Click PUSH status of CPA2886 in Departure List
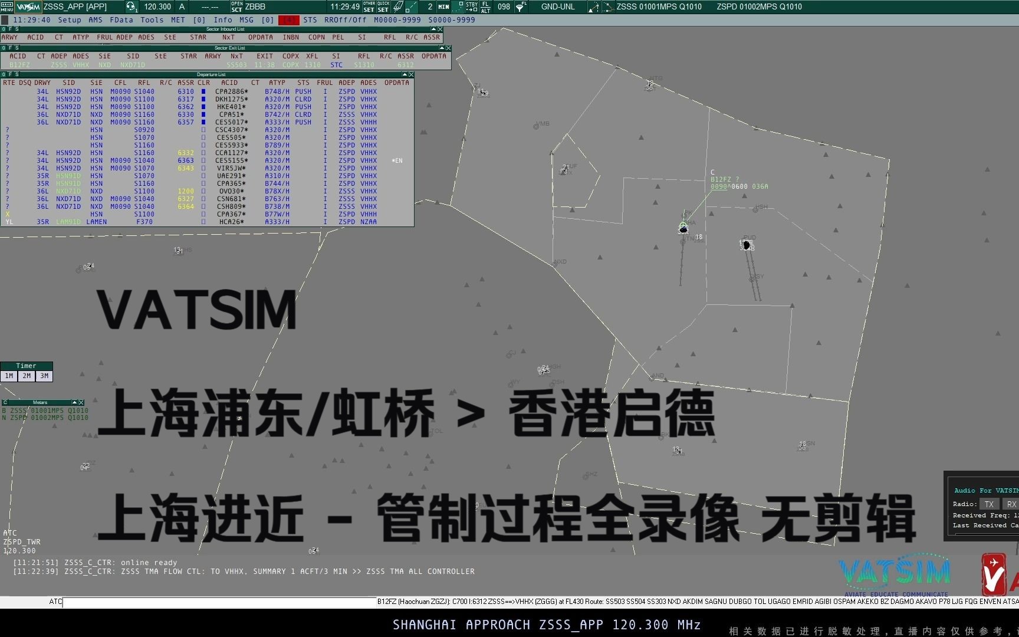 click(x=303, y=91)
